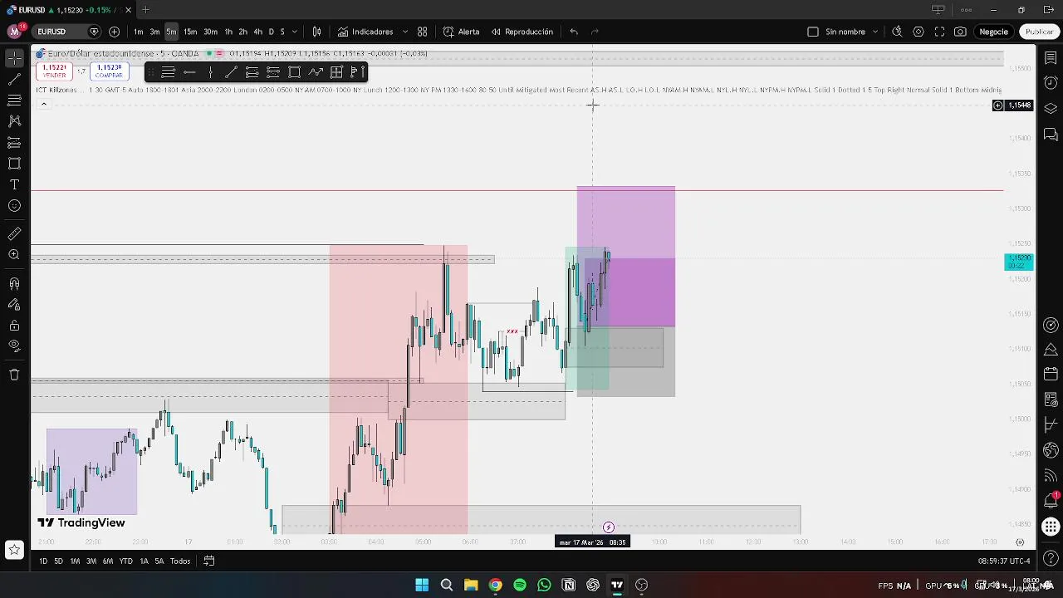Open quick search icon in top toolbar
1063x598 pixels.
(x=897, y=32)
